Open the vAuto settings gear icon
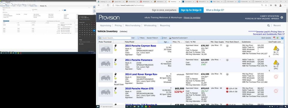 [282, 17]
